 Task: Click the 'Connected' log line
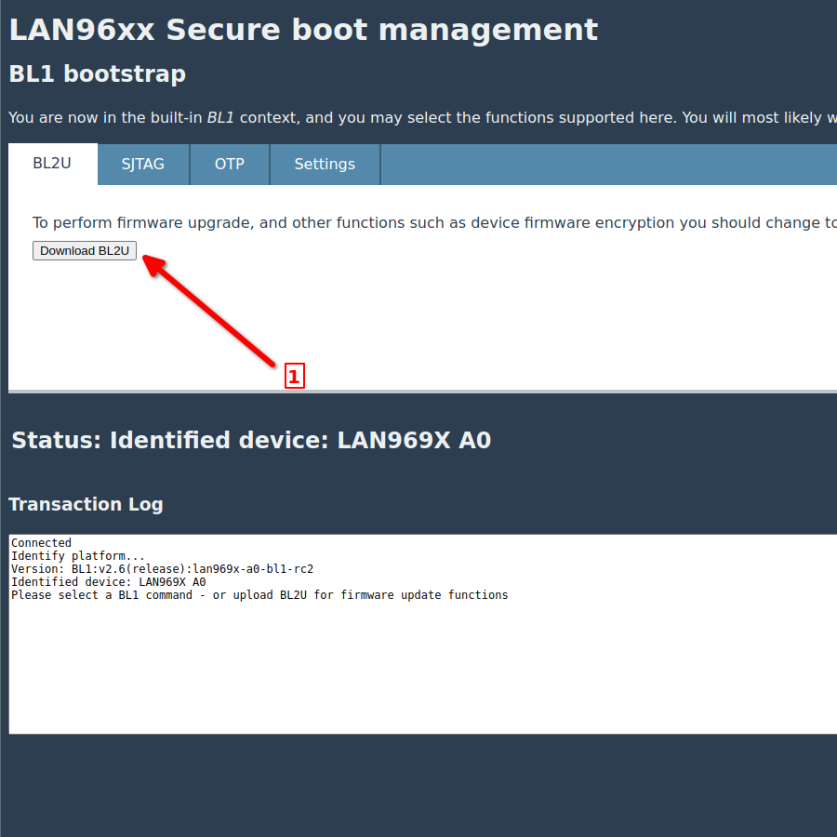coord(41,543)
